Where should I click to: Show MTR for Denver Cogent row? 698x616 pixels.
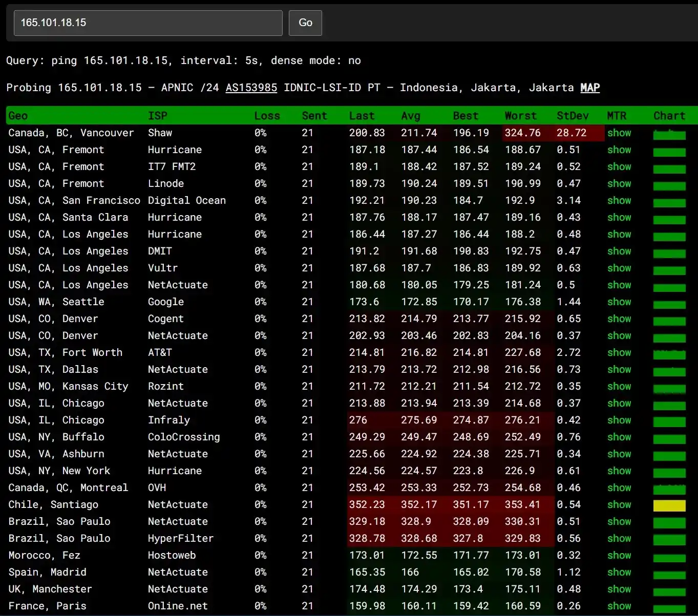619,318
